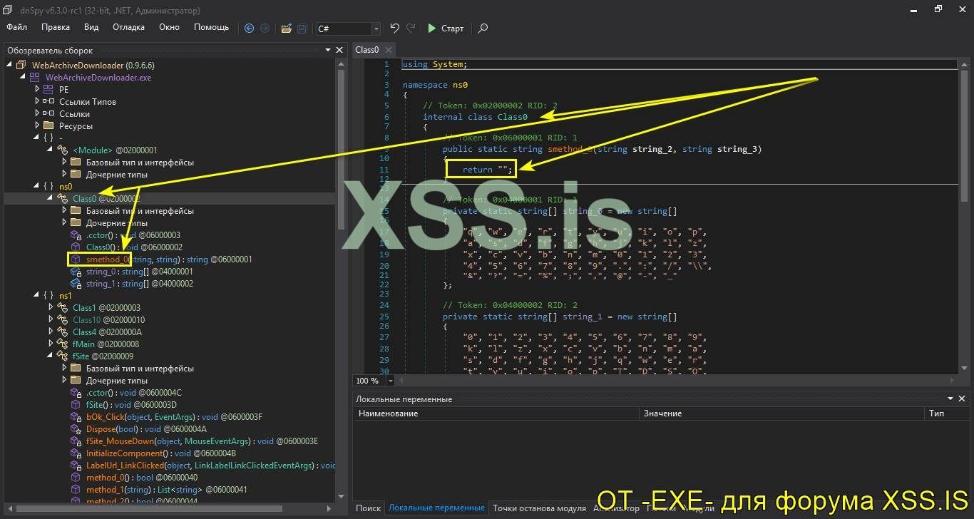Click the Class10 class icon
This screenshot has width=974, height=519.
62,320
